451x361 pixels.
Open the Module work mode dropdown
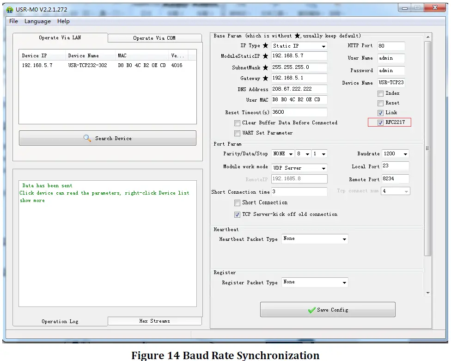[x=323, y=168]
